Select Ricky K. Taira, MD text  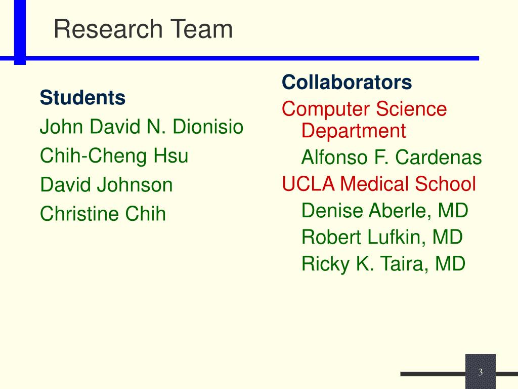pyautogui.click(x=383, y=264)
